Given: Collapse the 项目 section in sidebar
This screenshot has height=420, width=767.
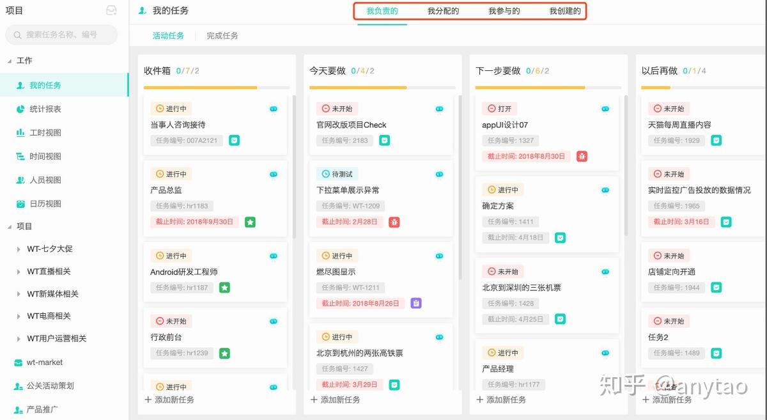Looking at the screenshot, I should point(10,226).
